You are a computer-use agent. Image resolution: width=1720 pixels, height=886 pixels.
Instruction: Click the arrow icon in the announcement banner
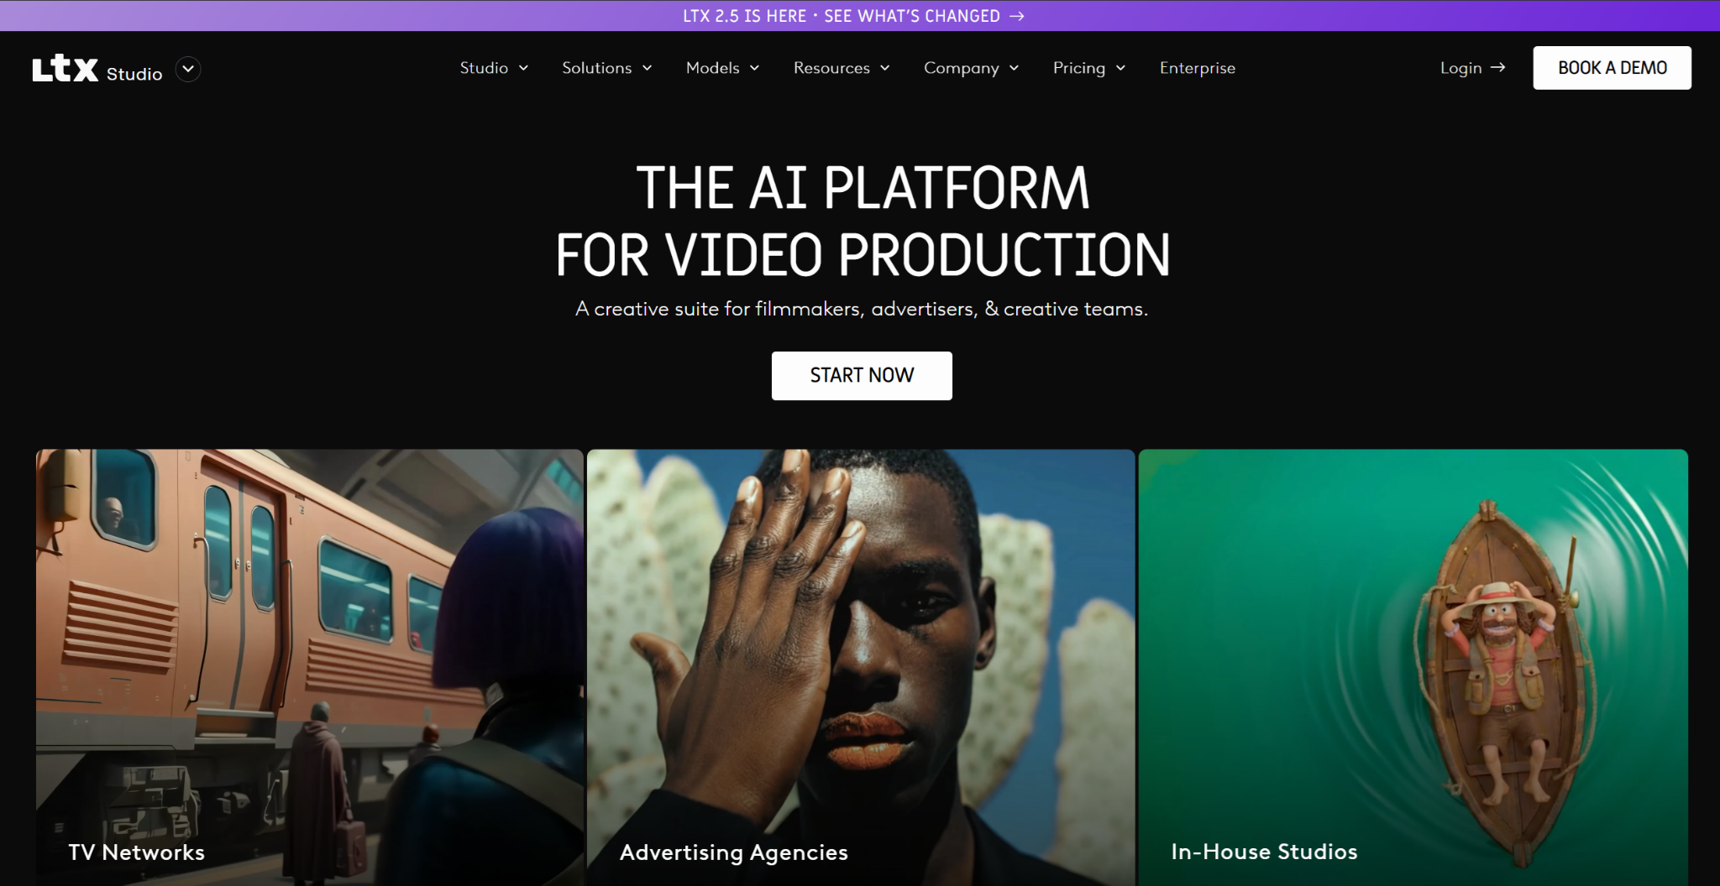1016,16
